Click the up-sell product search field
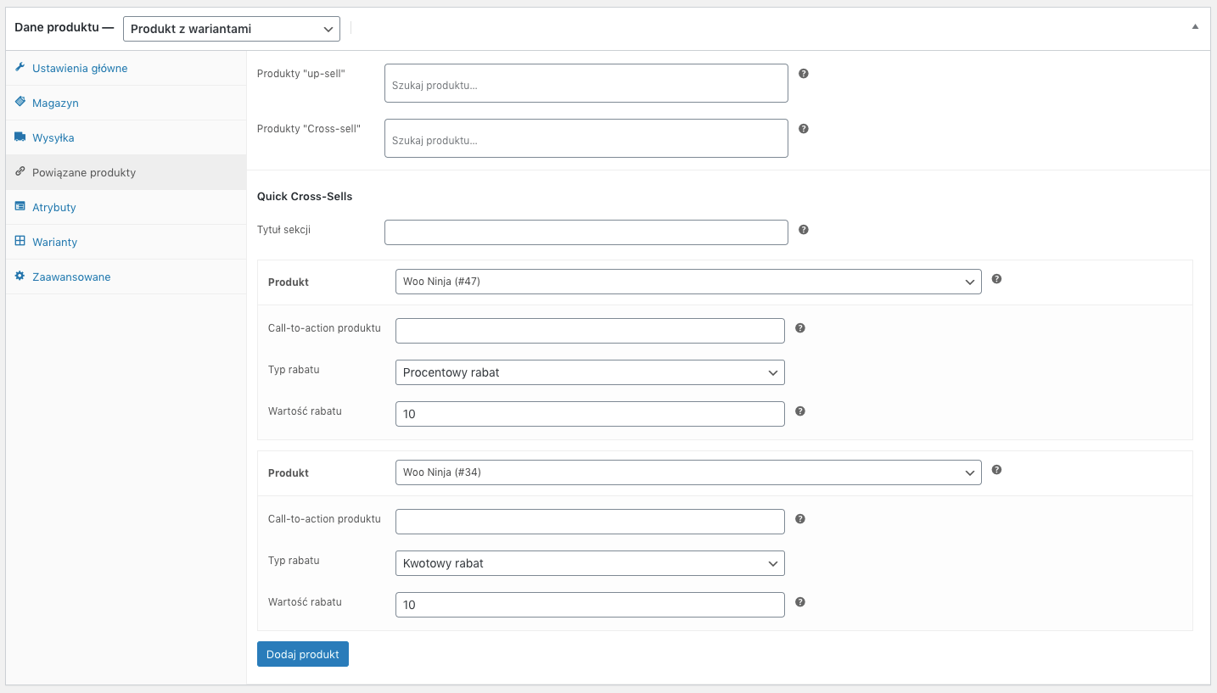 tap(586, 83)
